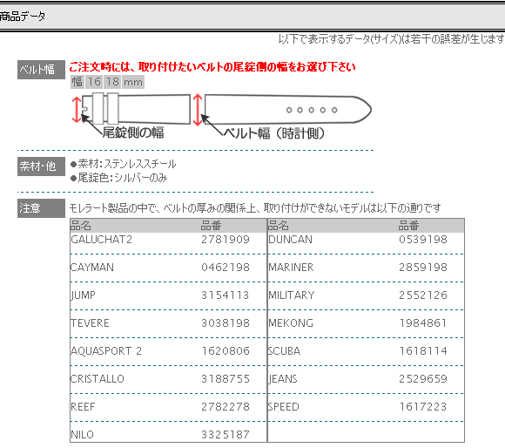The height and width of the screenshot is (448, 505).
Task: Select the CRISTALLO product name
Action: click(98, 378)
